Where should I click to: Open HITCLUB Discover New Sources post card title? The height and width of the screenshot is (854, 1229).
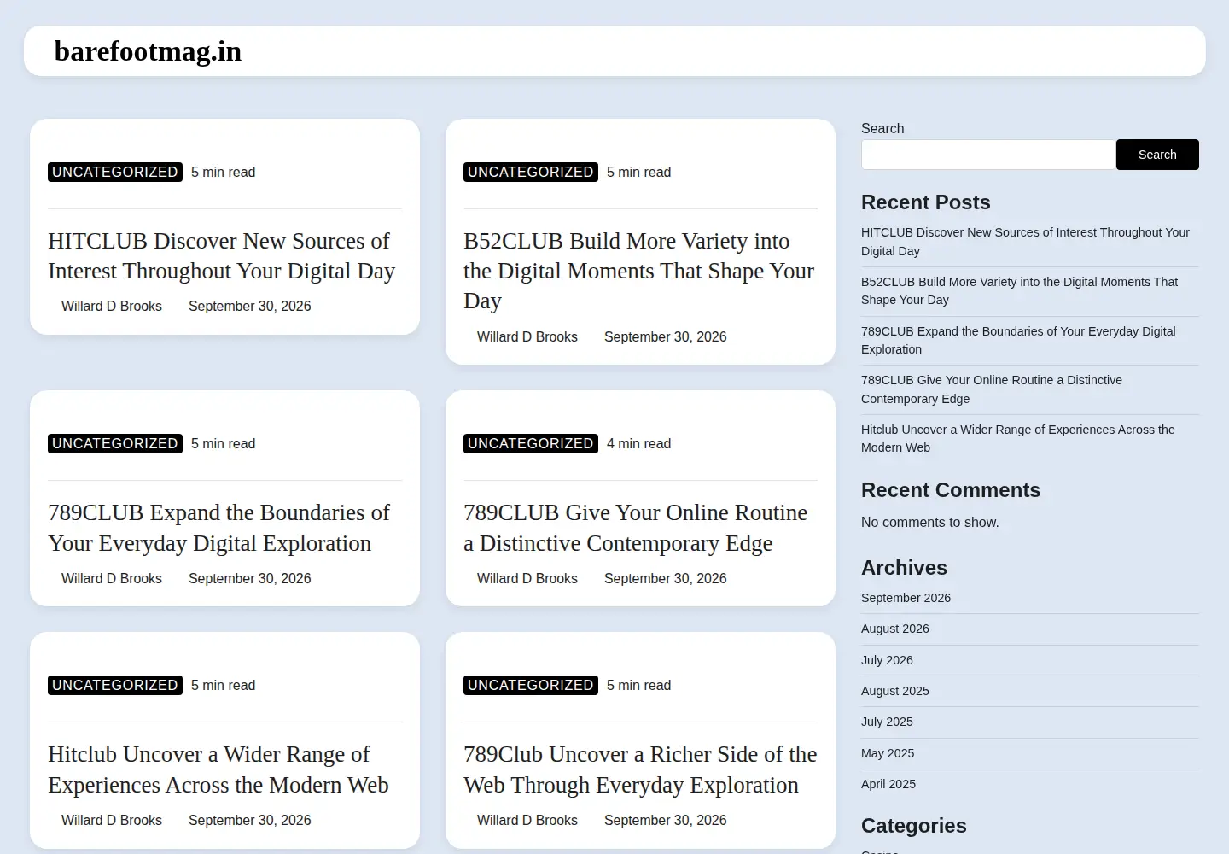tap(221, 255)
